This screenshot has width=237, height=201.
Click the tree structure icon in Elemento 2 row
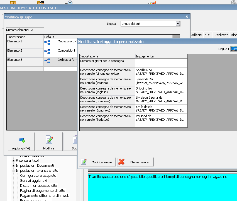(x=47, y=52)
